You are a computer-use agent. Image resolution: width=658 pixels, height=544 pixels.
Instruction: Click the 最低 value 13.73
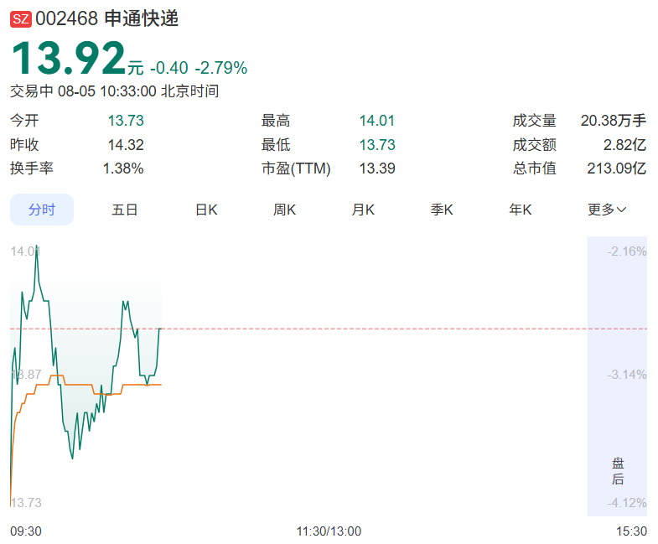(377, 145)
